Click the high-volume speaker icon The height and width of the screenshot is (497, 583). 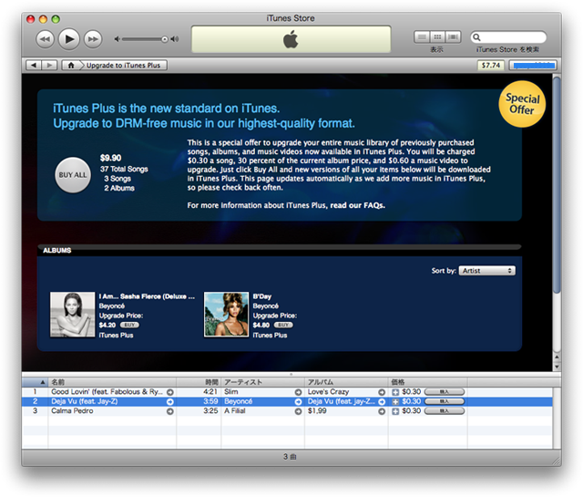click(x=174, y=39)
